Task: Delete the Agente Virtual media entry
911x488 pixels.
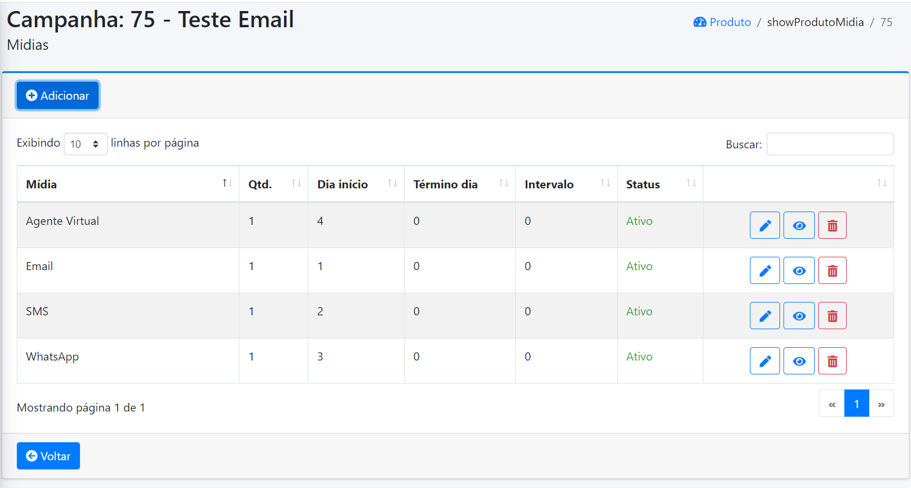Action: click(832, 225)
